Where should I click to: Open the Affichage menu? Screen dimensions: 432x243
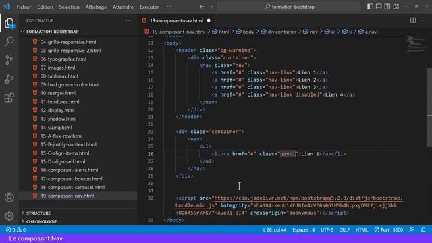coord(96,7)
